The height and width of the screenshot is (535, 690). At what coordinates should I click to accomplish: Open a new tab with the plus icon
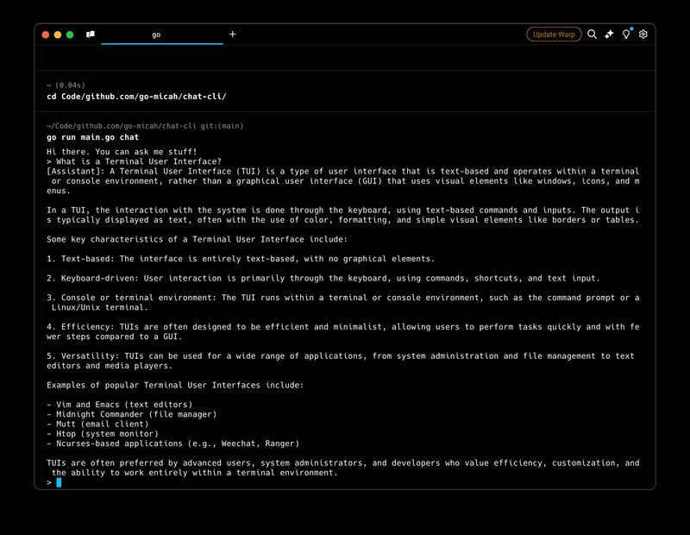pos(232,35)
